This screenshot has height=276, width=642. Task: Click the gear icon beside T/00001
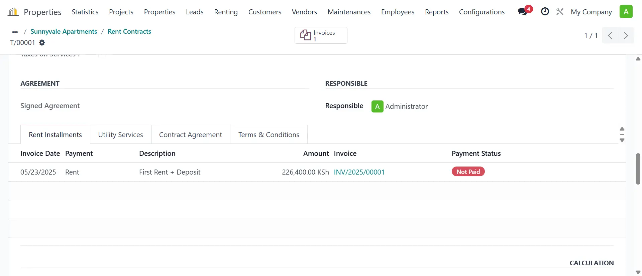[x=42, y=43]
